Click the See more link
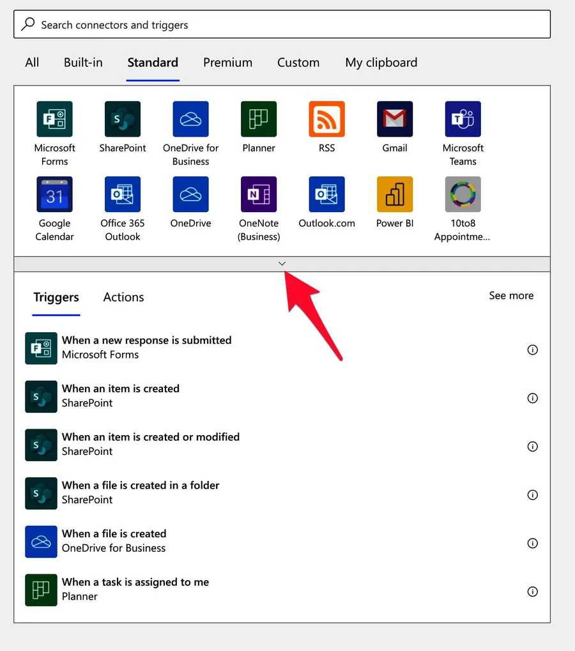This screenshot has height=651, width=575. click(x=510, y=295)
